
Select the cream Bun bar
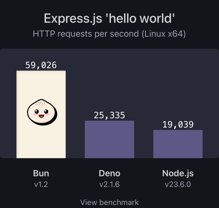[41, 114]
